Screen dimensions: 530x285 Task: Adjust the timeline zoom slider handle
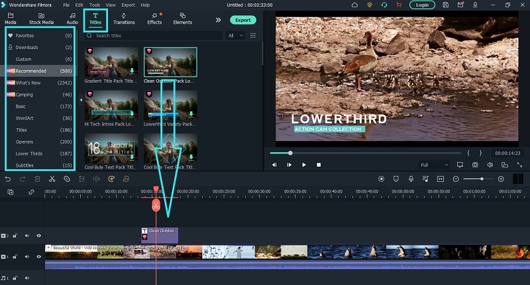coord(482,179)
